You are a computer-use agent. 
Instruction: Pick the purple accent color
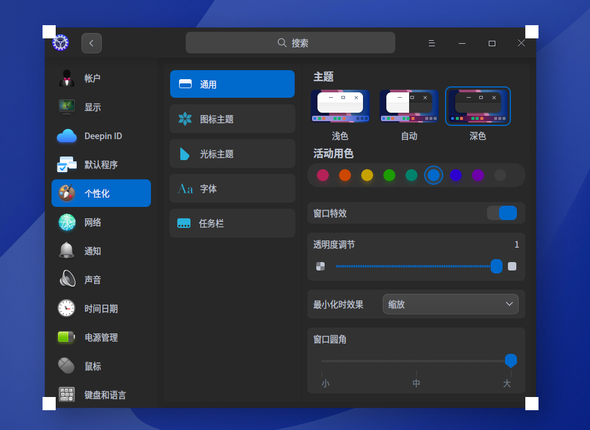coord(478,175)
